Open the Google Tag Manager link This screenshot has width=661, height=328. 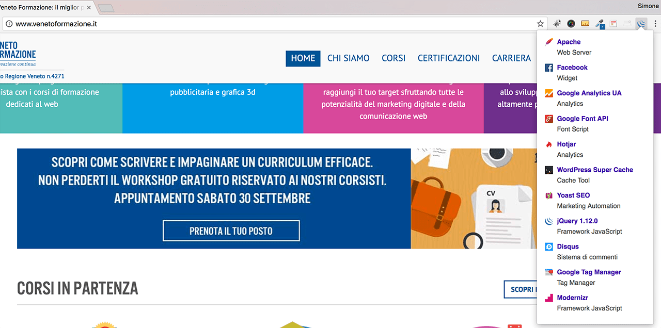(x=589, y=272)
